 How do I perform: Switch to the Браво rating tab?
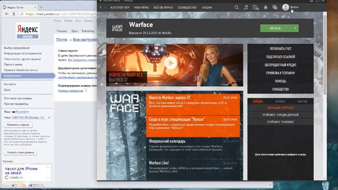280,101
